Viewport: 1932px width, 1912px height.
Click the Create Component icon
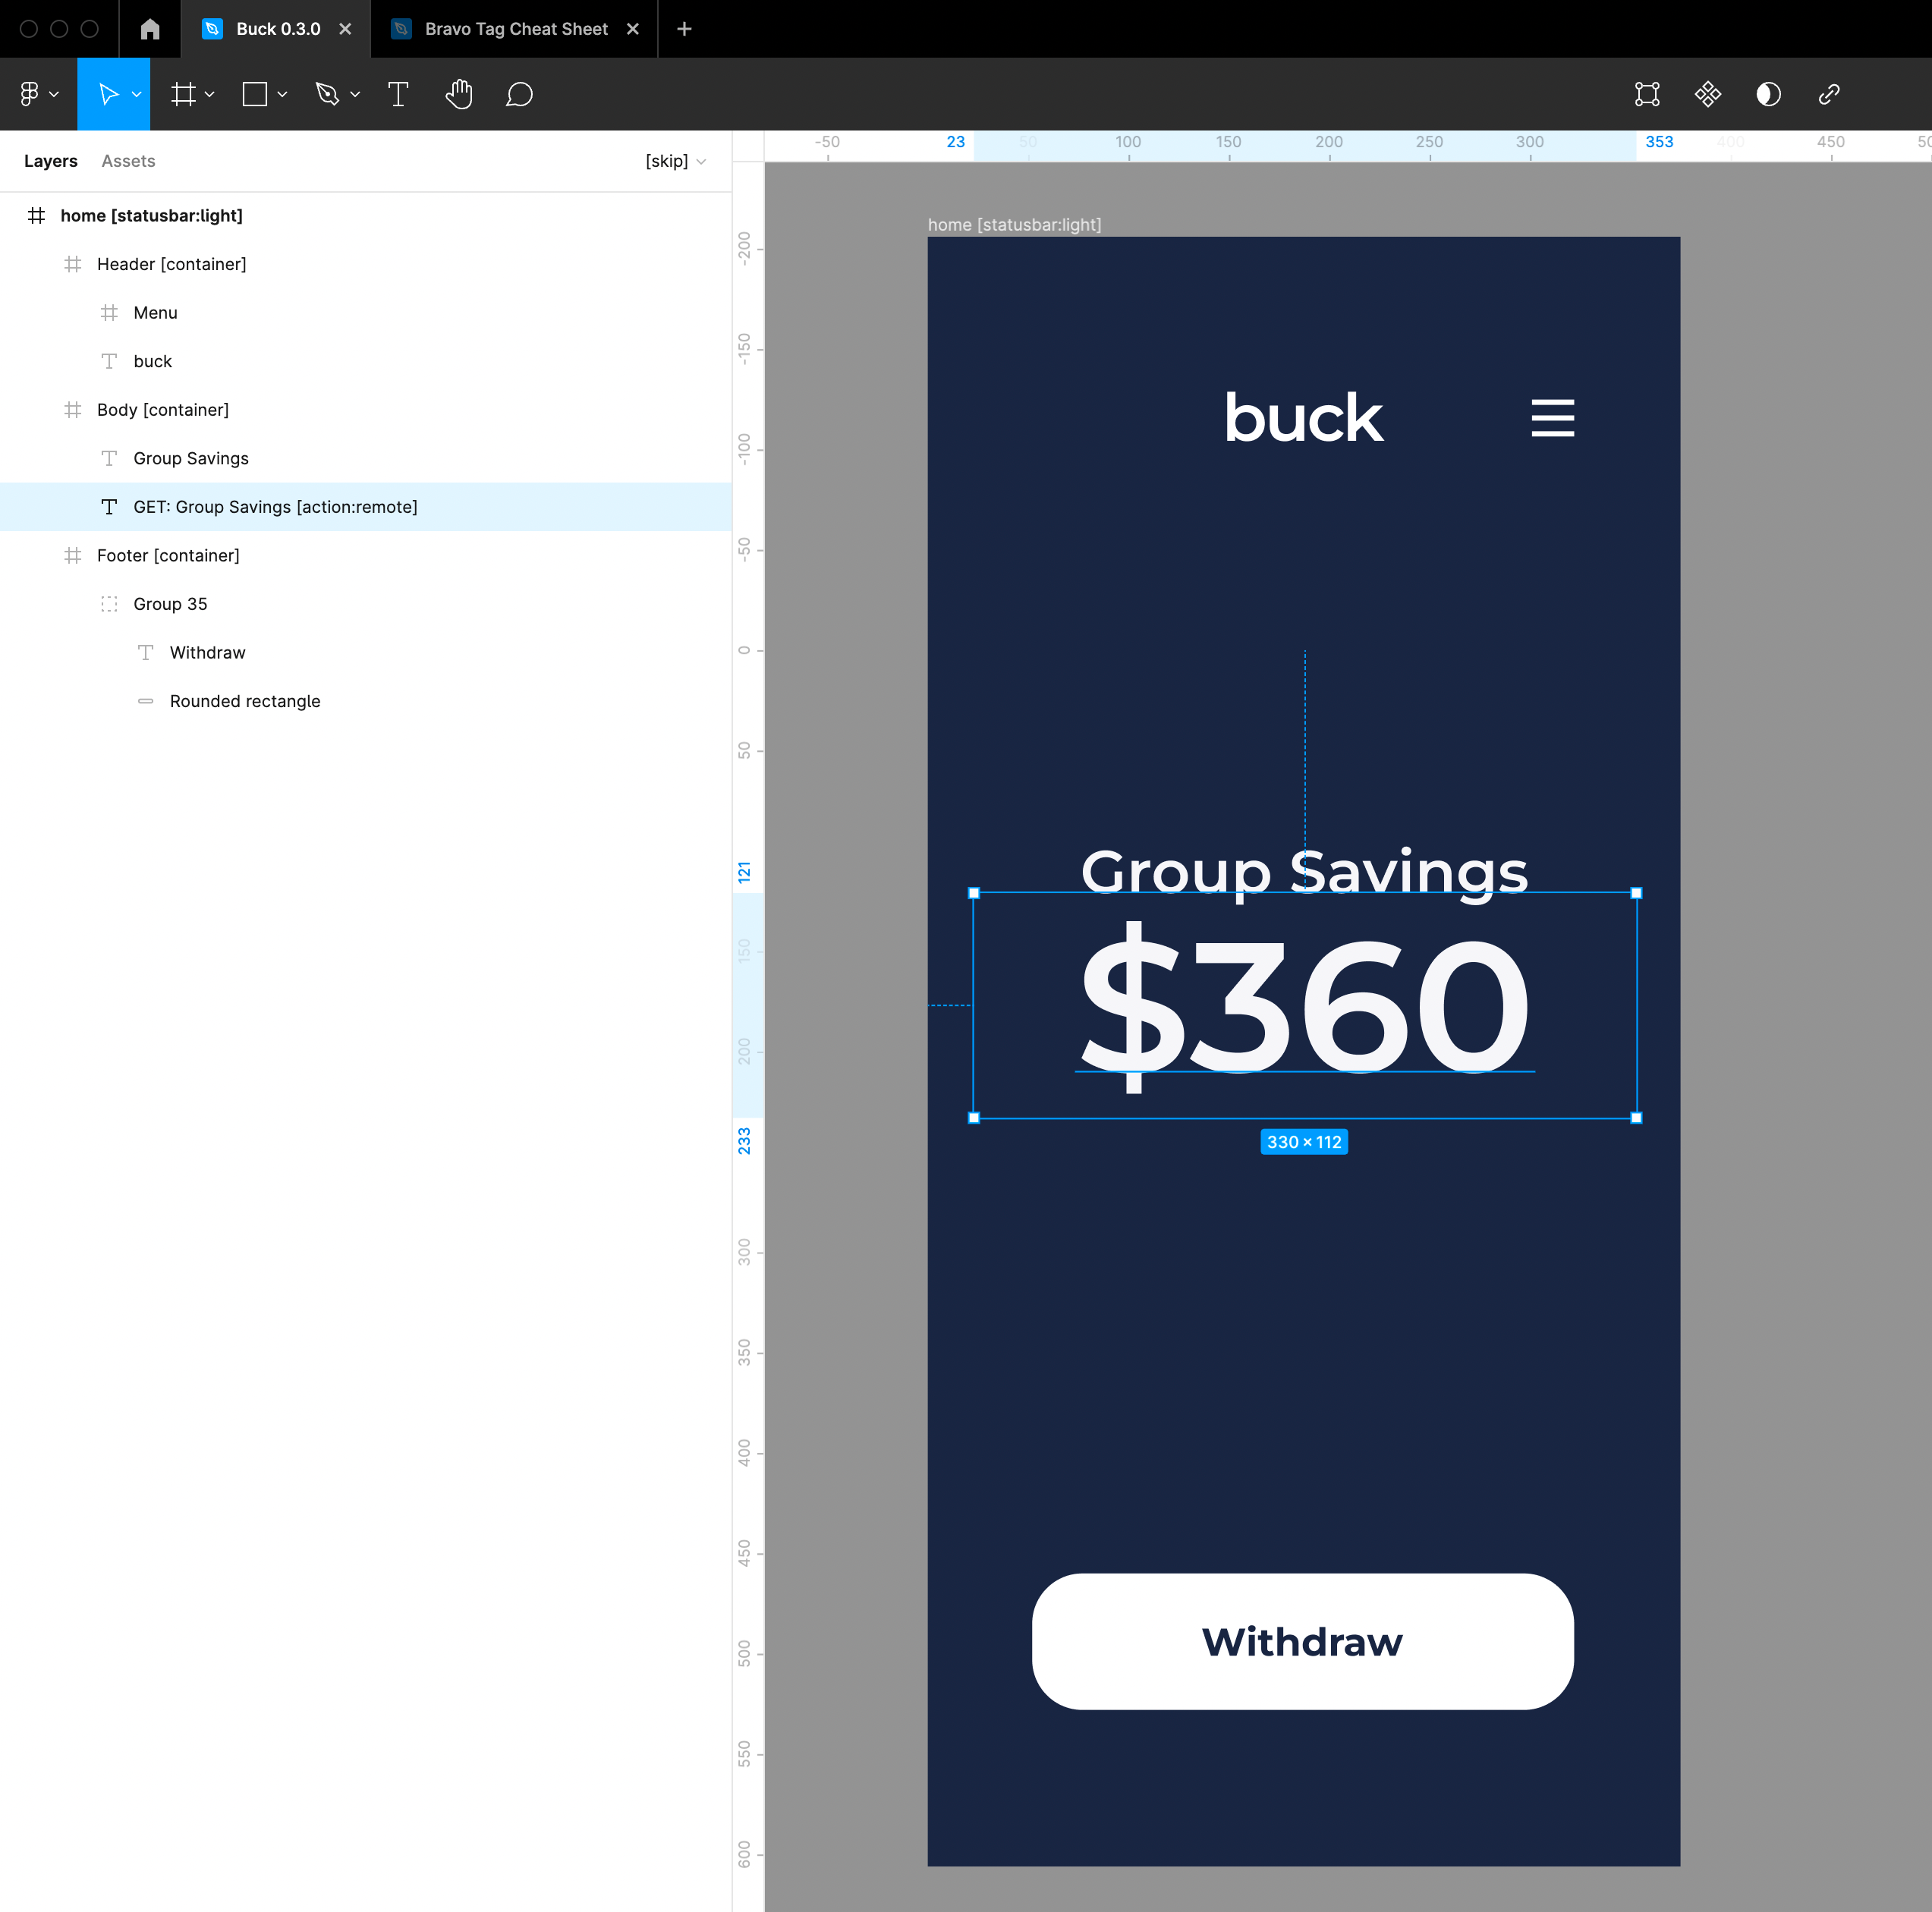pos(1708,94)
